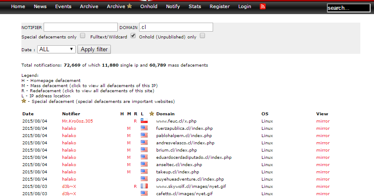This screenshot has height=196, width=374.
Task: Click redefacement R for www.skywolf.cl
Action: point(136,186)
